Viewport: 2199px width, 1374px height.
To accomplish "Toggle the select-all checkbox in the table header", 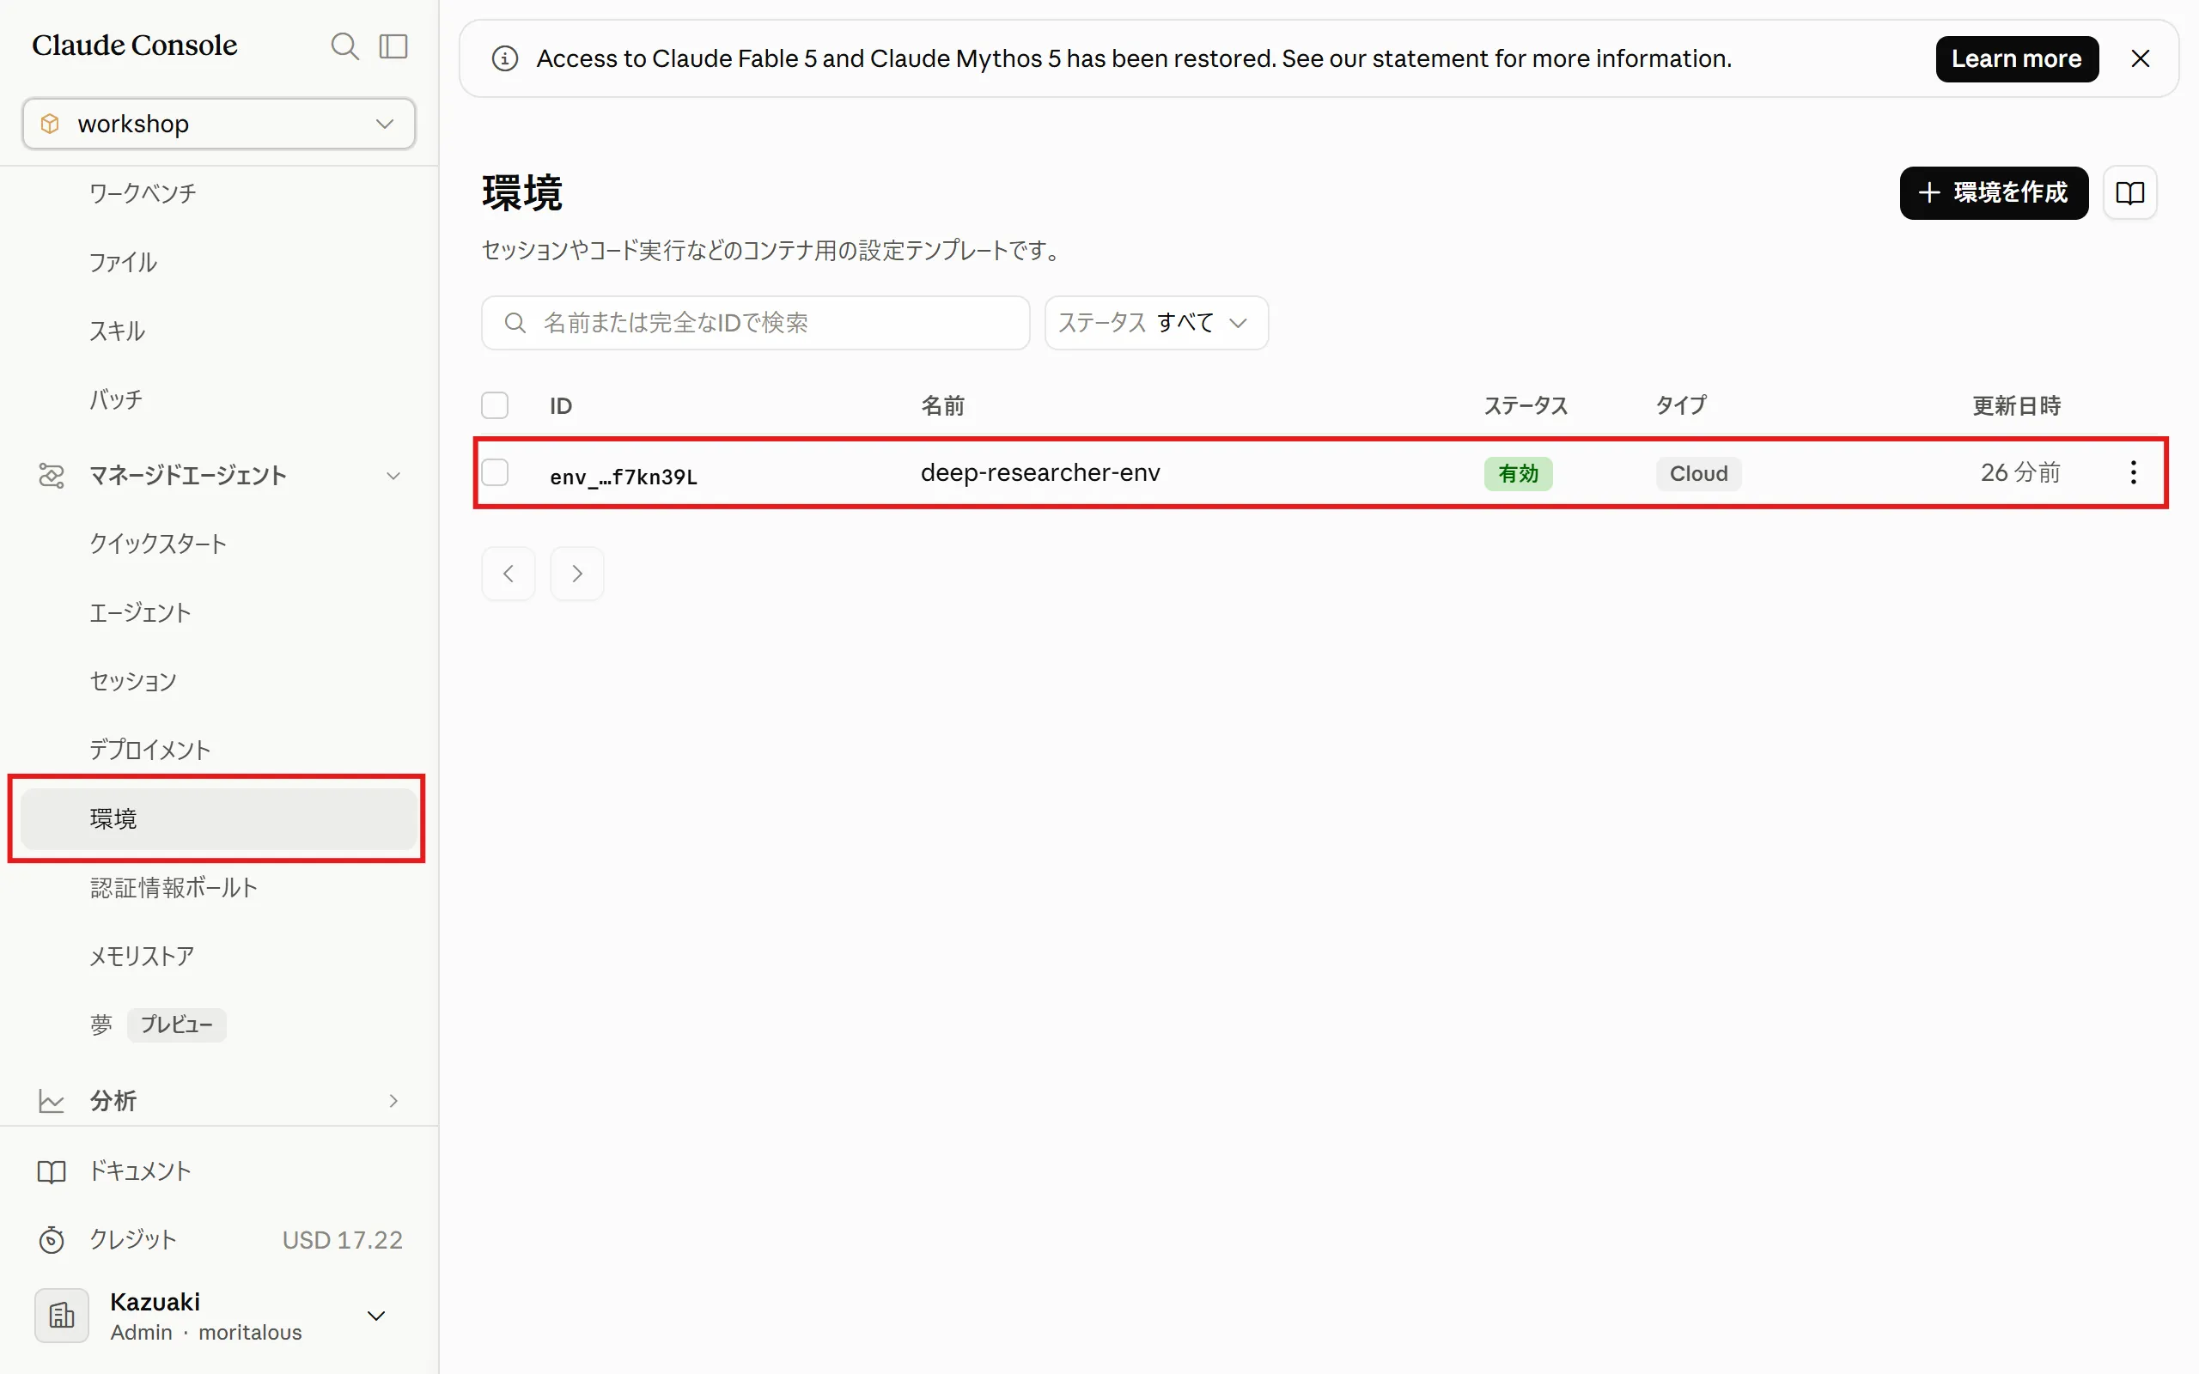I will click(496, 405).
